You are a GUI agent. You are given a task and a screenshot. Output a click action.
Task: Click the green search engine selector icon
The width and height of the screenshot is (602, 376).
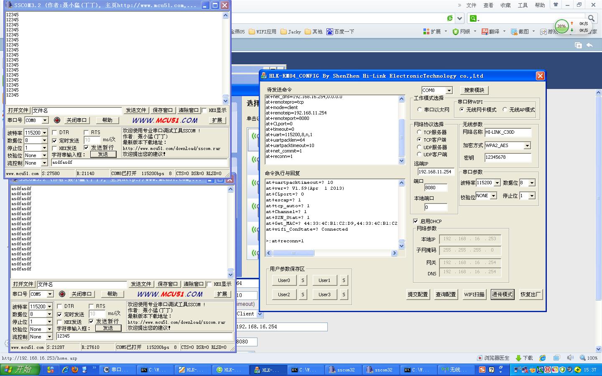tap(474, 18)
